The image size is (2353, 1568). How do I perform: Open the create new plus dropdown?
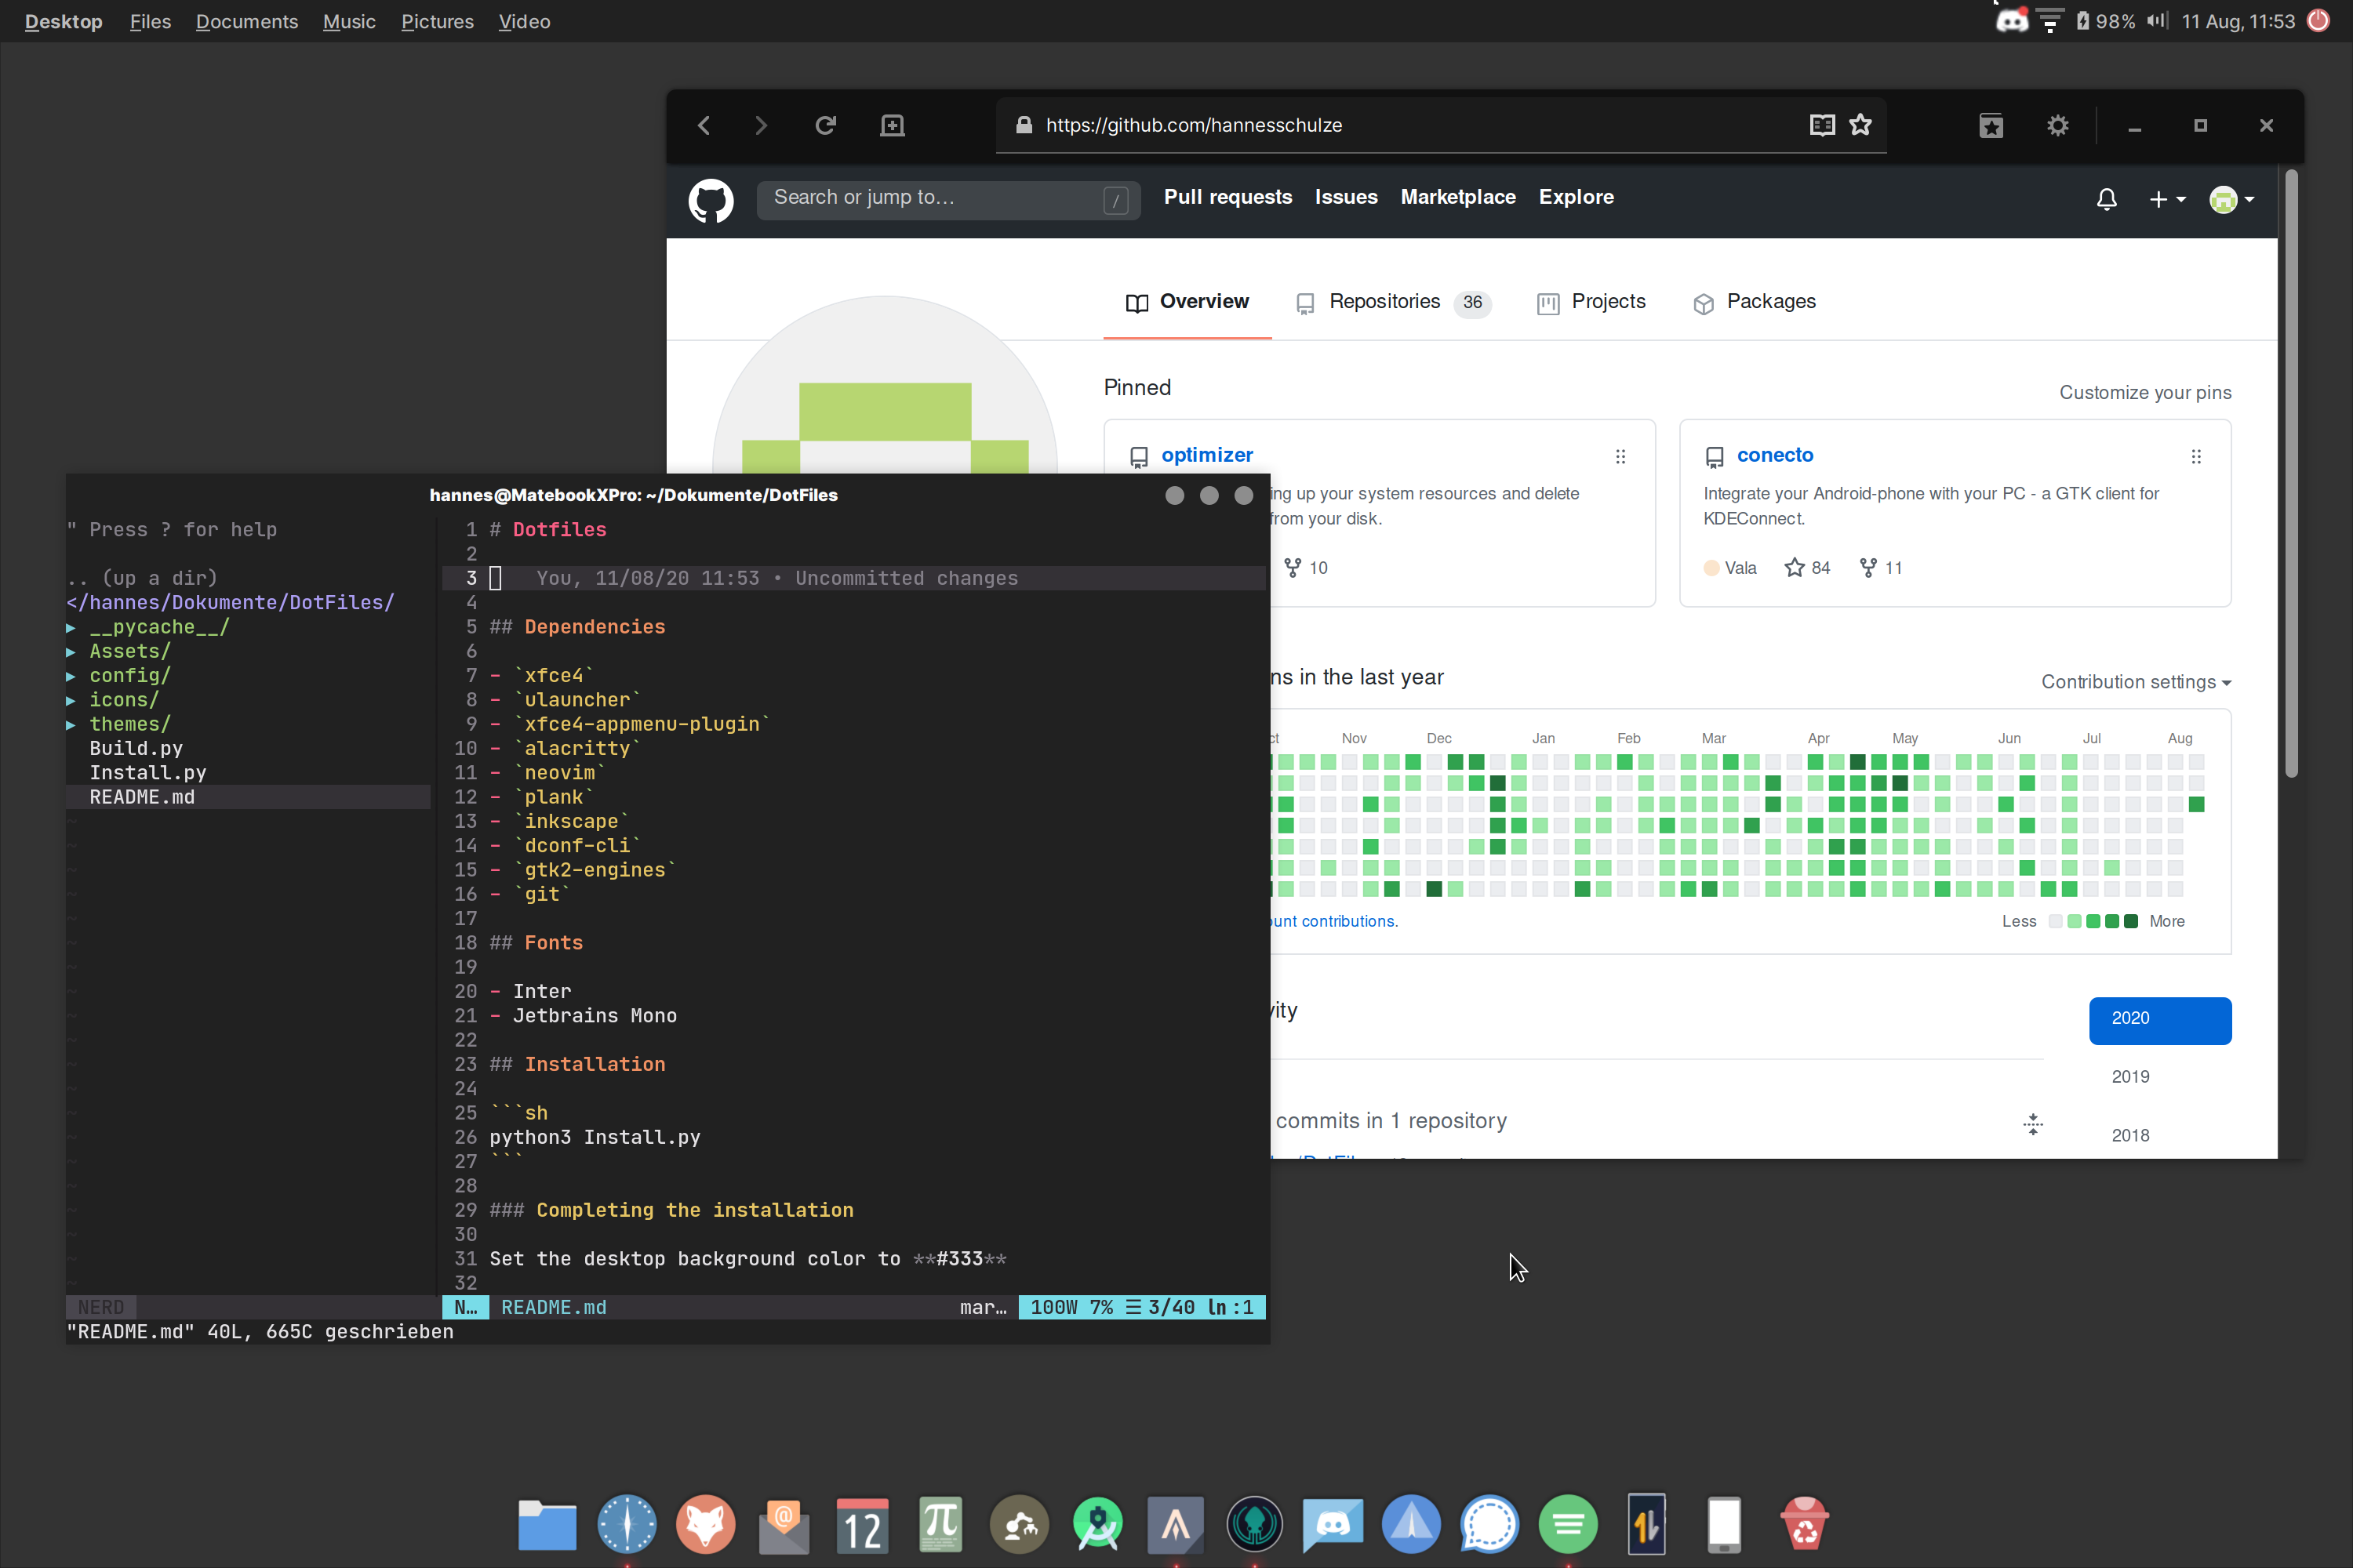click(2166, 200)
